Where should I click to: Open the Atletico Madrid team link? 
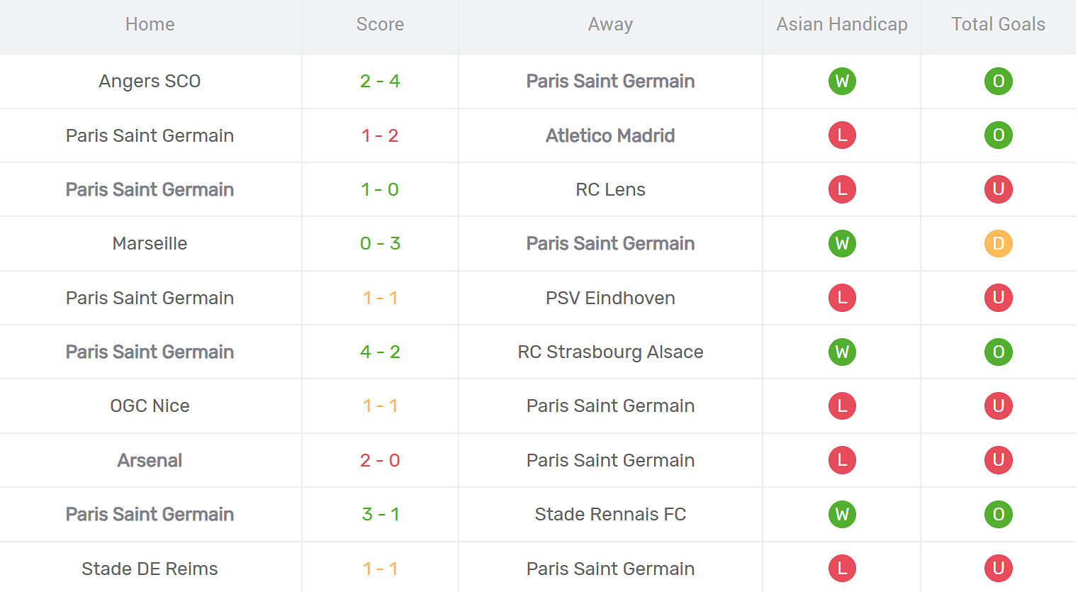coord(610,135)
